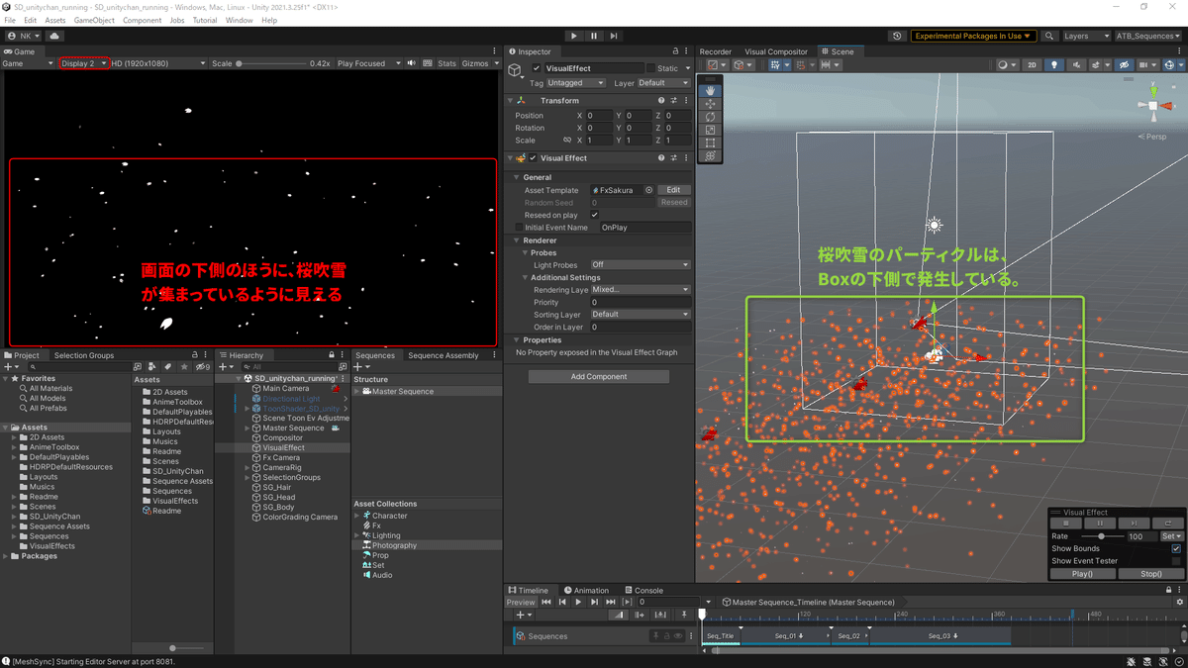Toggle Scene audio mute icon
This screenshot has height=668, width=1188.
click(x=1077, y=64)
